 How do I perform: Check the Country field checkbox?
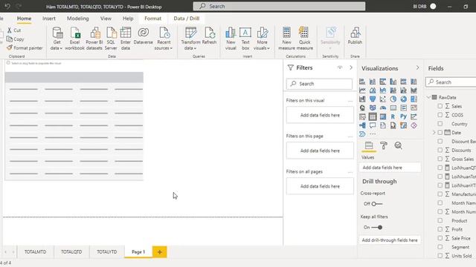click(x=440, y=124)
